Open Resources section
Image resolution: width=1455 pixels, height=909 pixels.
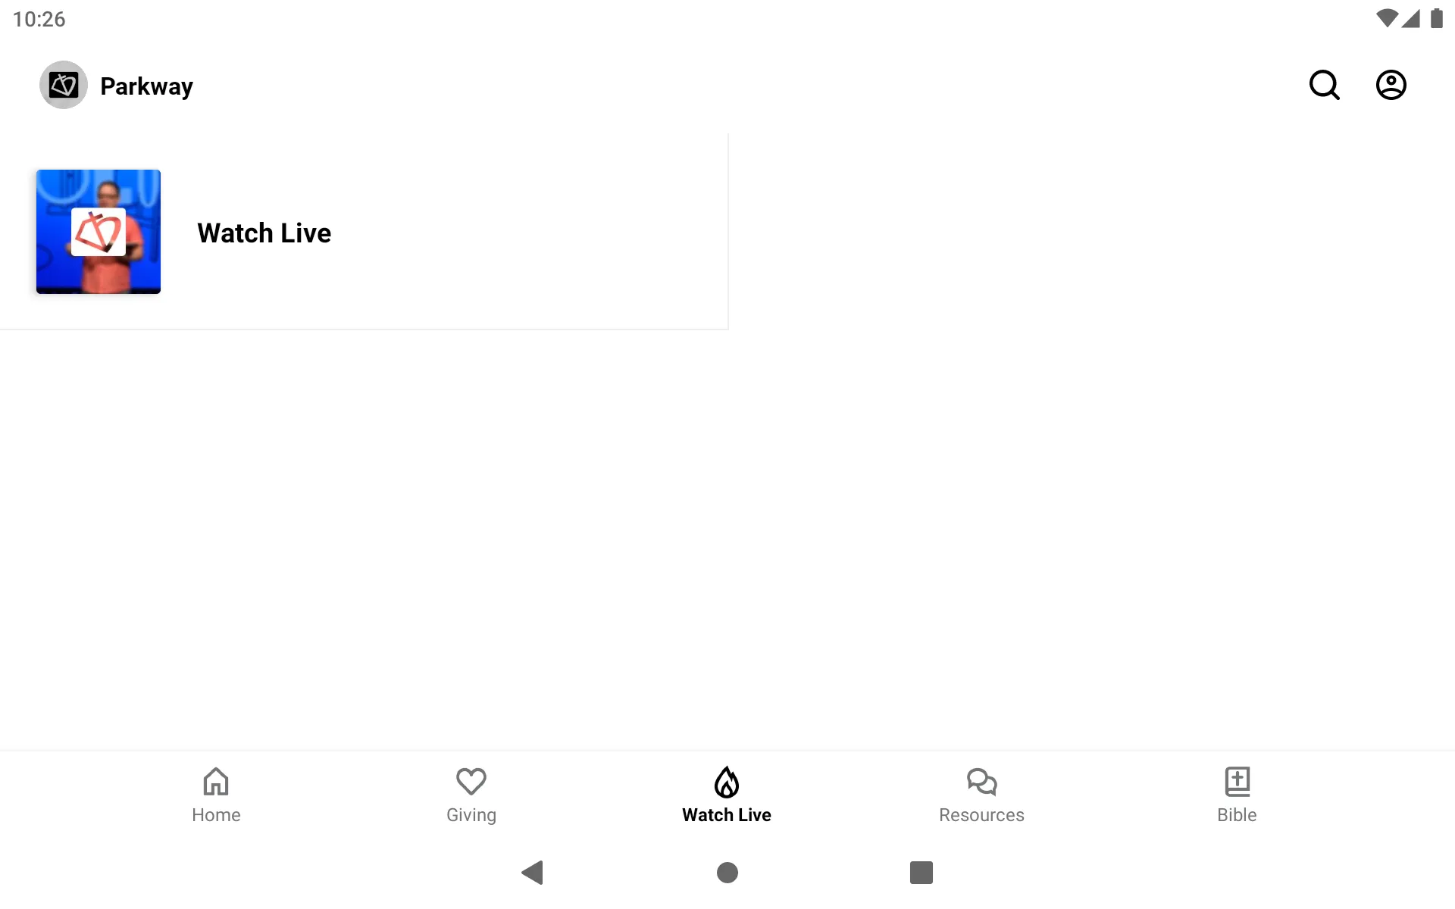(x=981, y=795)
